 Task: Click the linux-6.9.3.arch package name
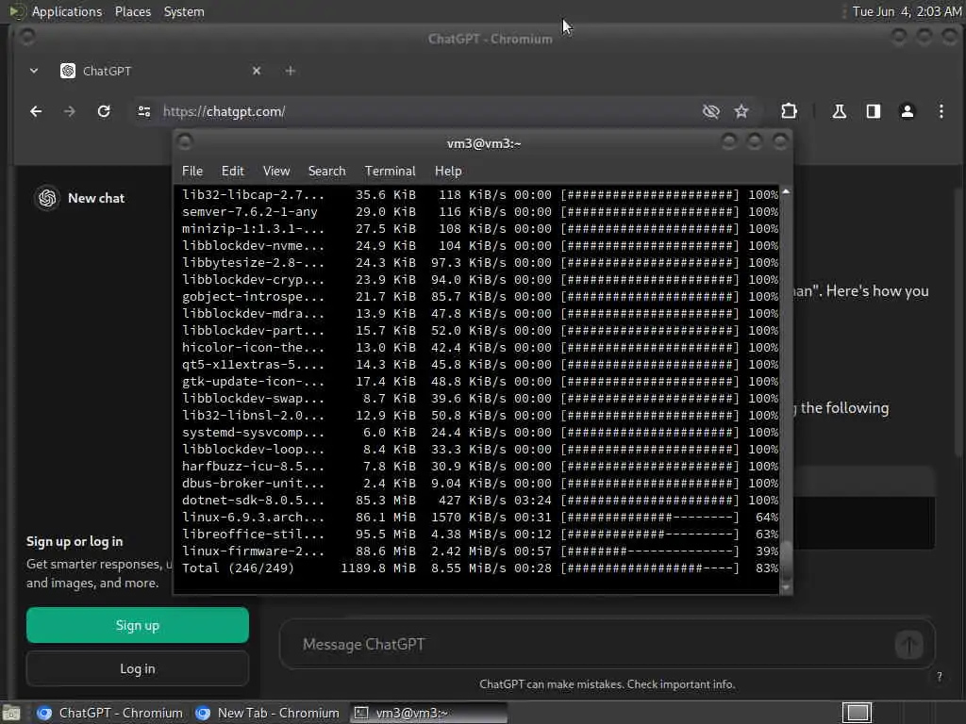point(253,518)
